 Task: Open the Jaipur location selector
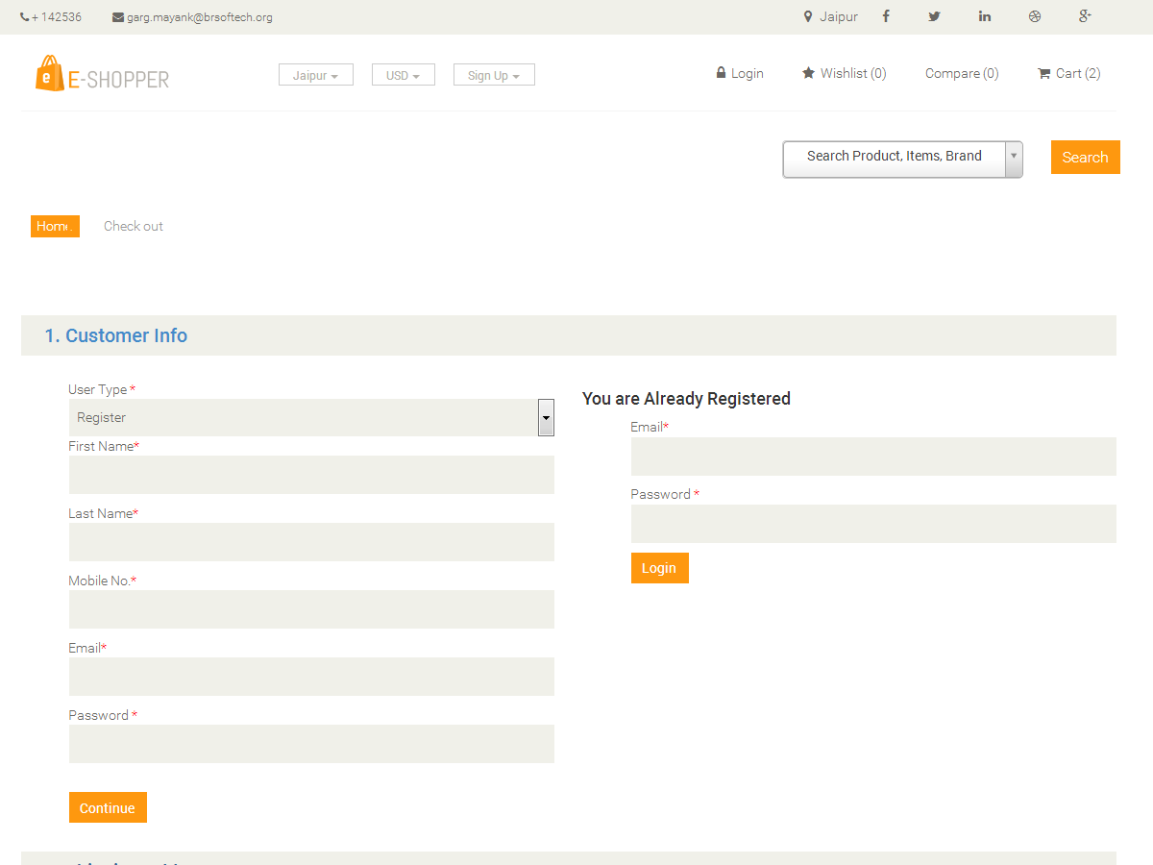click(315, 73)
